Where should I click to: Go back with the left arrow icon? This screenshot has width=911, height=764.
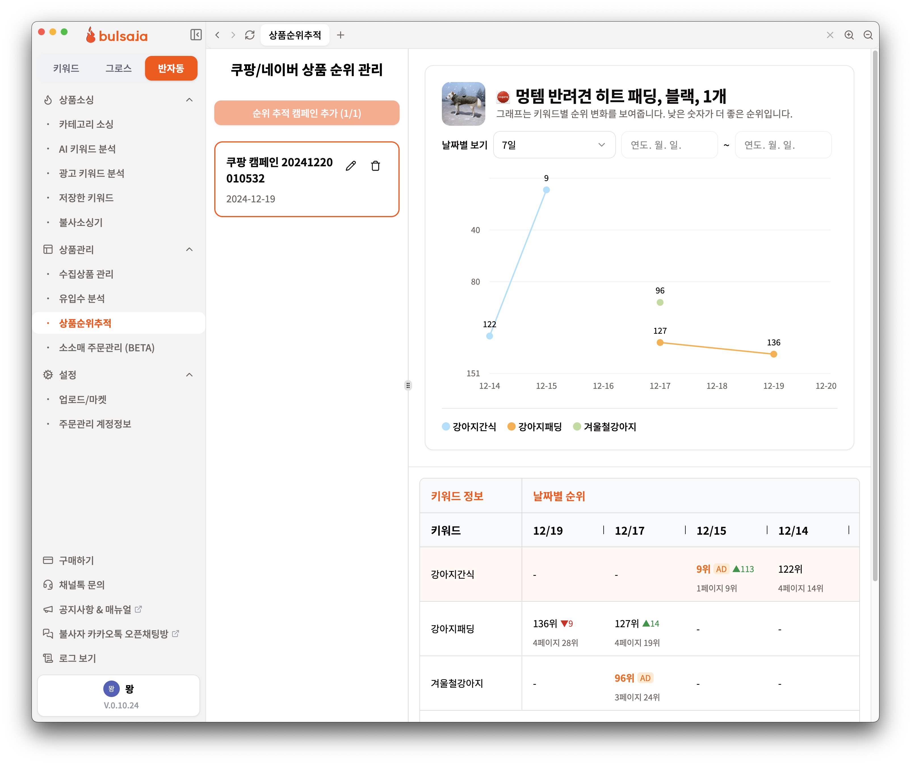[x=217, y=35]
